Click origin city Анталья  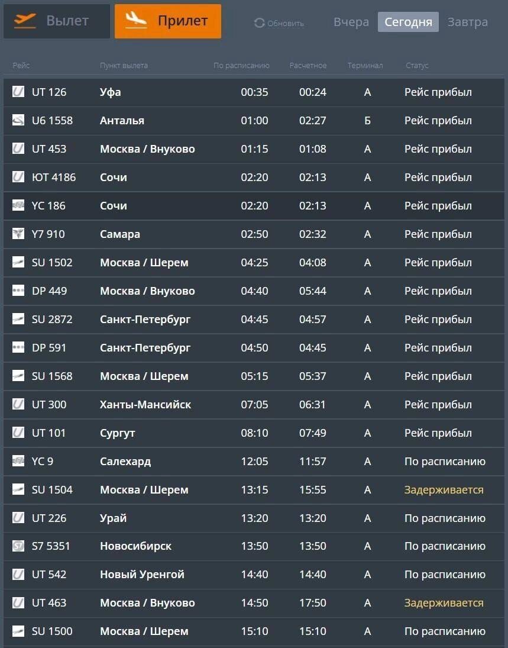pos(122,121)
